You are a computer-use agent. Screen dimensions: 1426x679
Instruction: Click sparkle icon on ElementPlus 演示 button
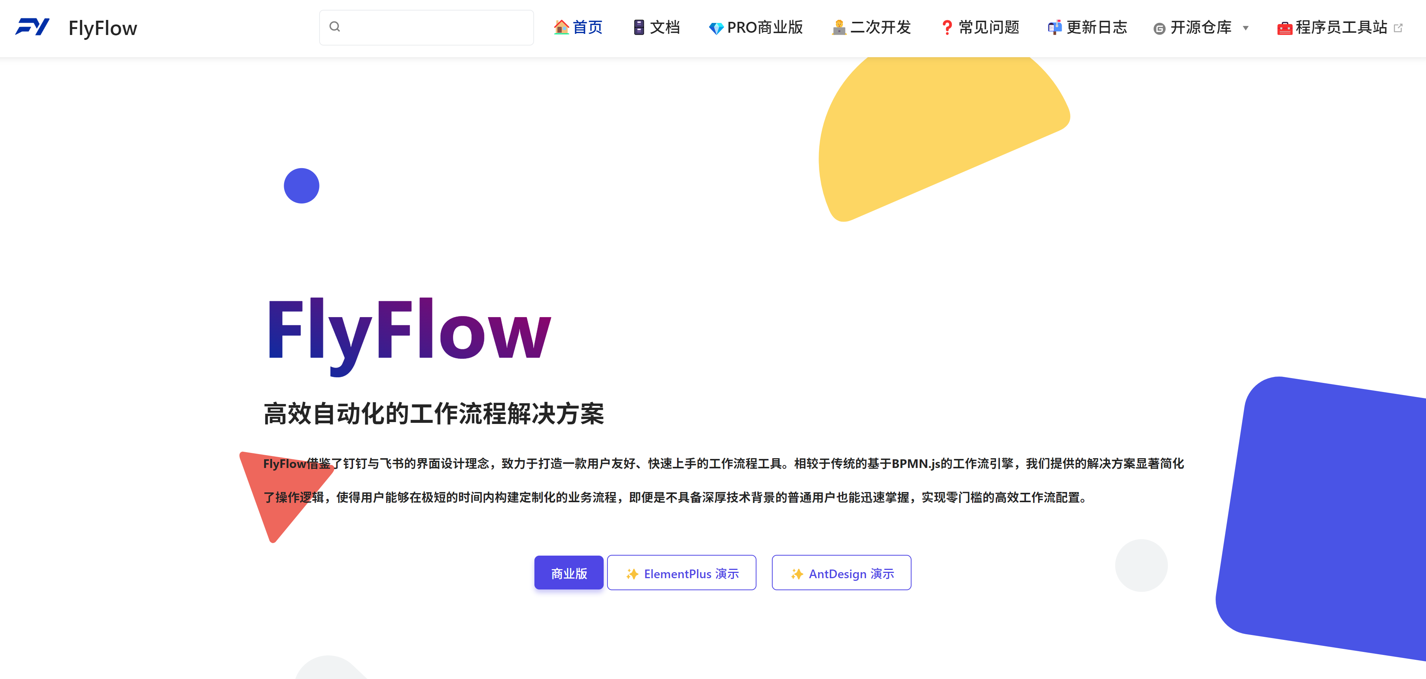[x=632, y=574]
